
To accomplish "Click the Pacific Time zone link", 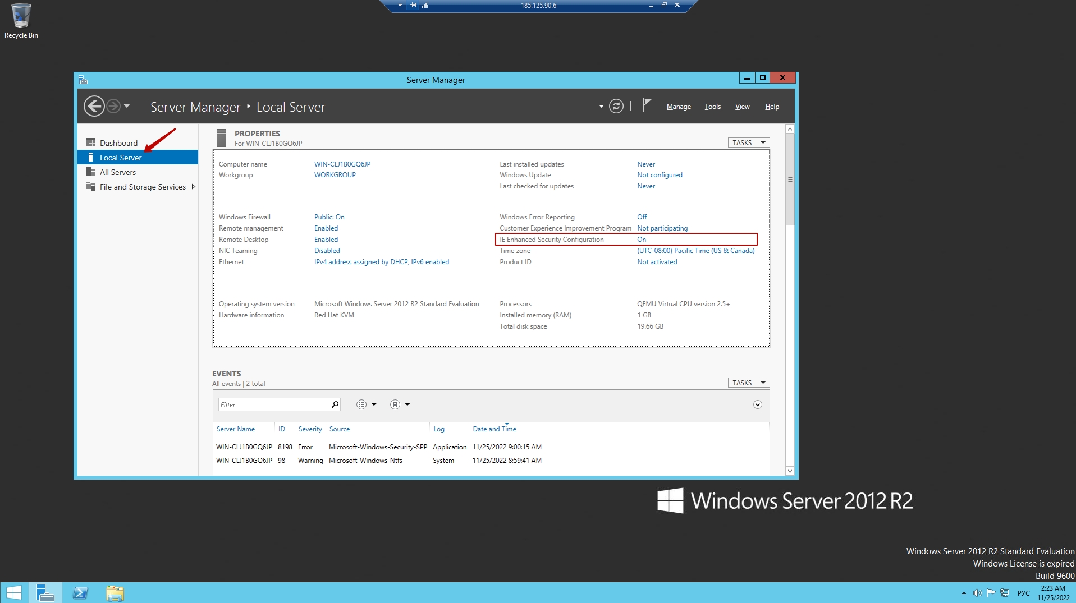I will (x=696, y=251).
